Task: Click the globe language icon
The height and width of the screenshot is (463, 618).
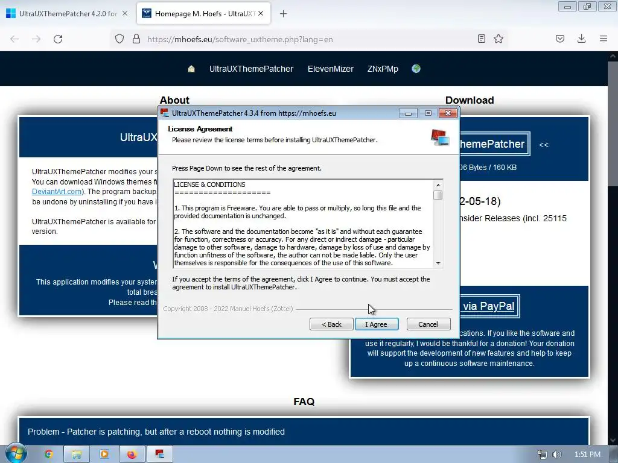Action: coord(416,69)
